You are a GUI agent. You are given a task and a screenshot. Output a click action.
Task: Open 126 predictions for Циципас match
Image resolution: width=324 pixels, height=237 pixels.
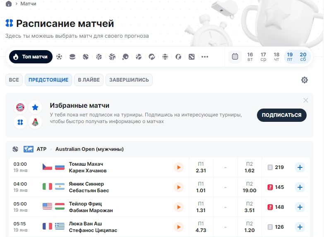[x=276, y=227]
